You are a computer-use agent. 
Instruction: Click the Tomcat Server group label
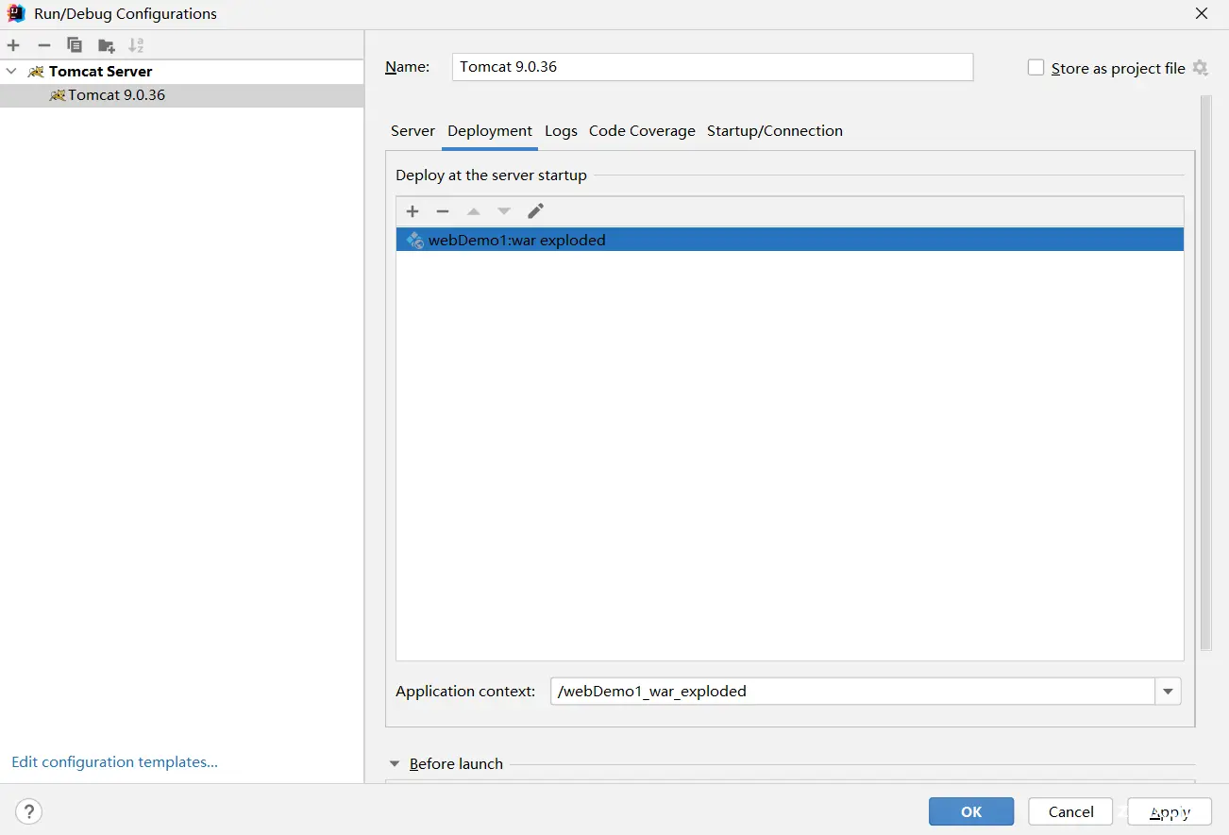(x=100, y=71)
